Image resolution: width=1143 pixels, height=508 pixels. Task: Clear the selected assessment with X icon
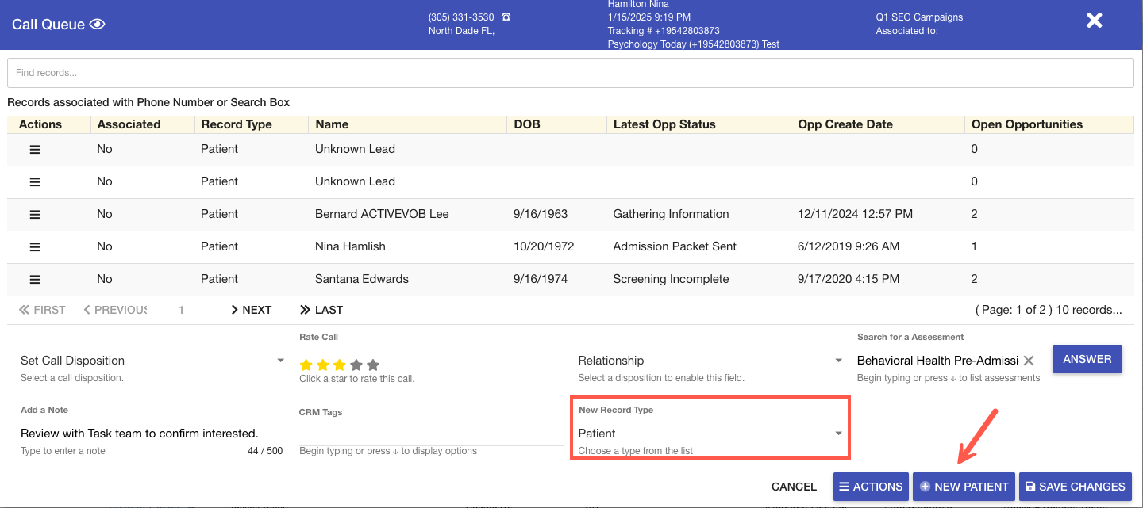point(1029,361)
